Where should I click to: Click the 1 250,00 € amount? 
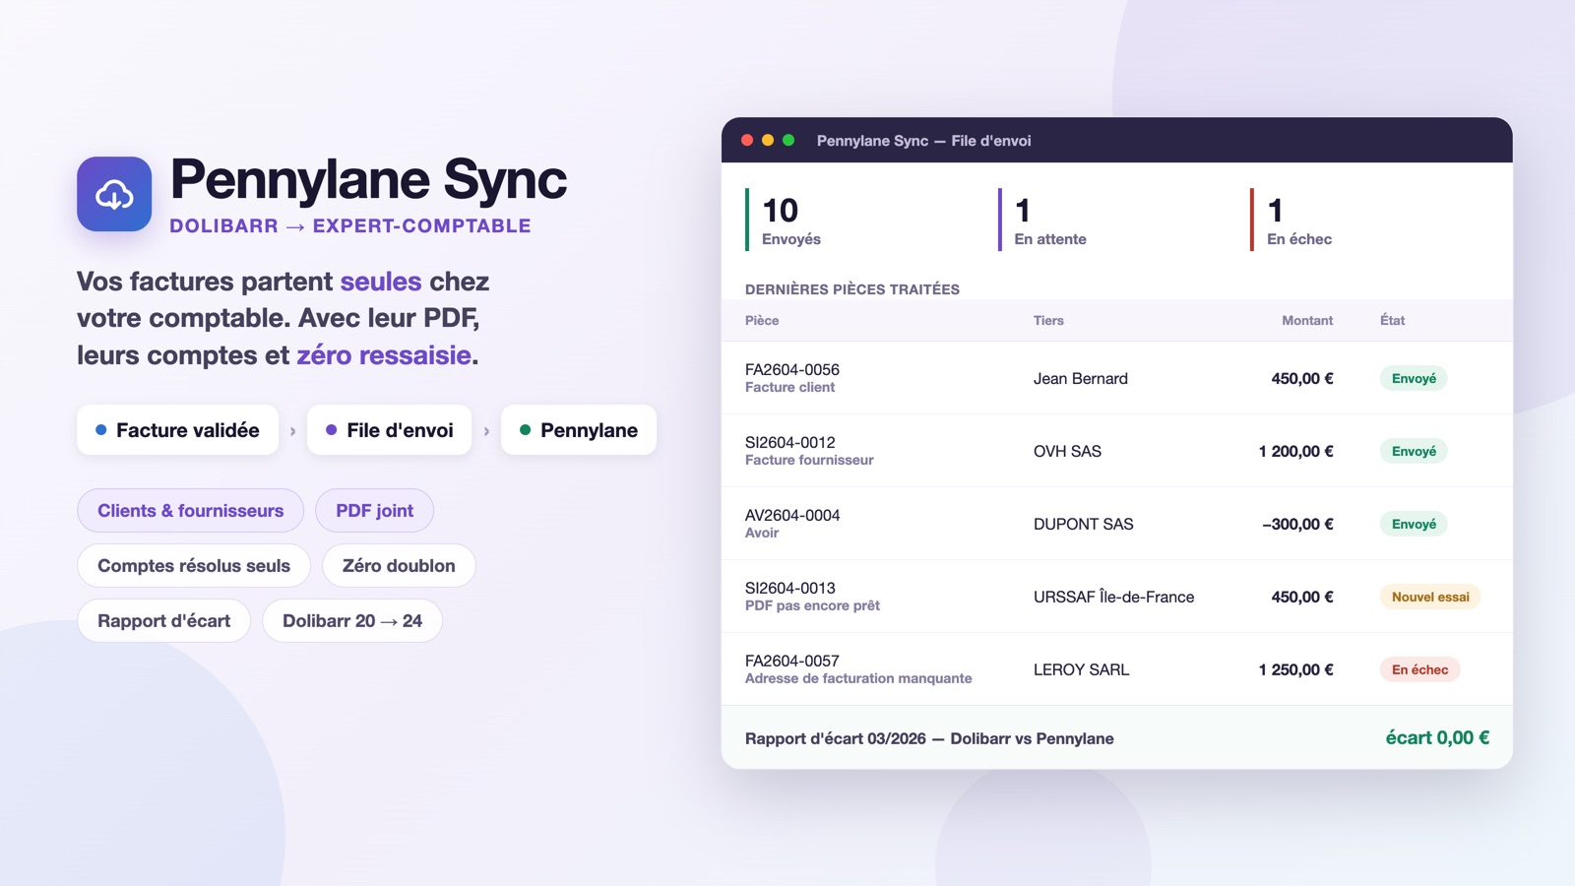coord(1296,670)
